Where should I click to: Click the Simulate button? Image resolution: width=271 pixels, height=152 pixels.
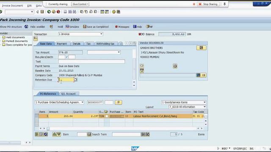tap(72, 27)
